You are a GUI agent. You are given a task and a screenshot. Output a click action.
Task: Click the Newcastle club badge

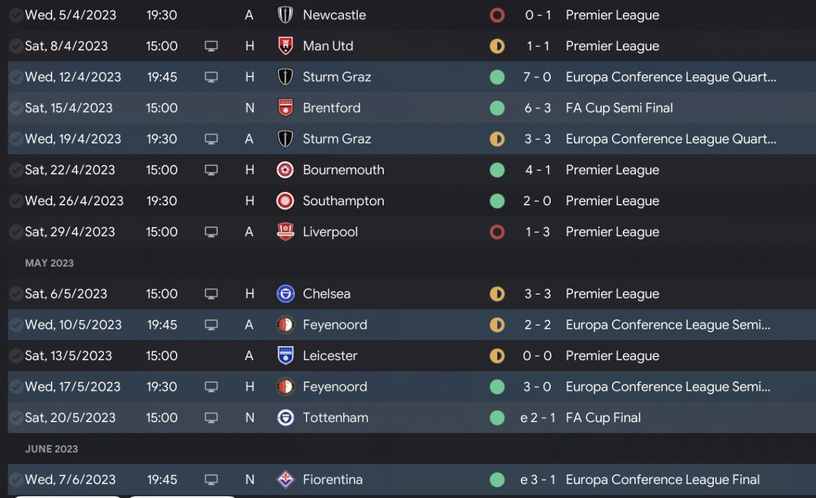[x=285, y=15]
